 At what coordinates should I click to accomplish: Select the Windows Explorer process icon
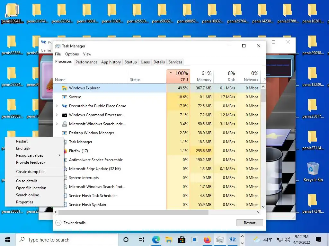tap(64, 88)
